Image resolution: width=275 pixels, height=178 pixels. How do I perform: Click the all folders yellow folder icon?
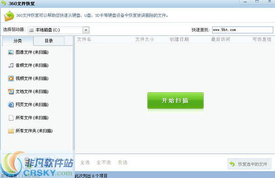pyautogui.click(x=11, y=131)
